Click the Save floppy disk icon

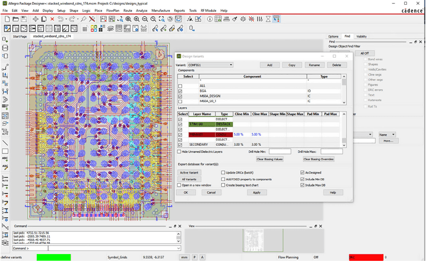point(24,19)
